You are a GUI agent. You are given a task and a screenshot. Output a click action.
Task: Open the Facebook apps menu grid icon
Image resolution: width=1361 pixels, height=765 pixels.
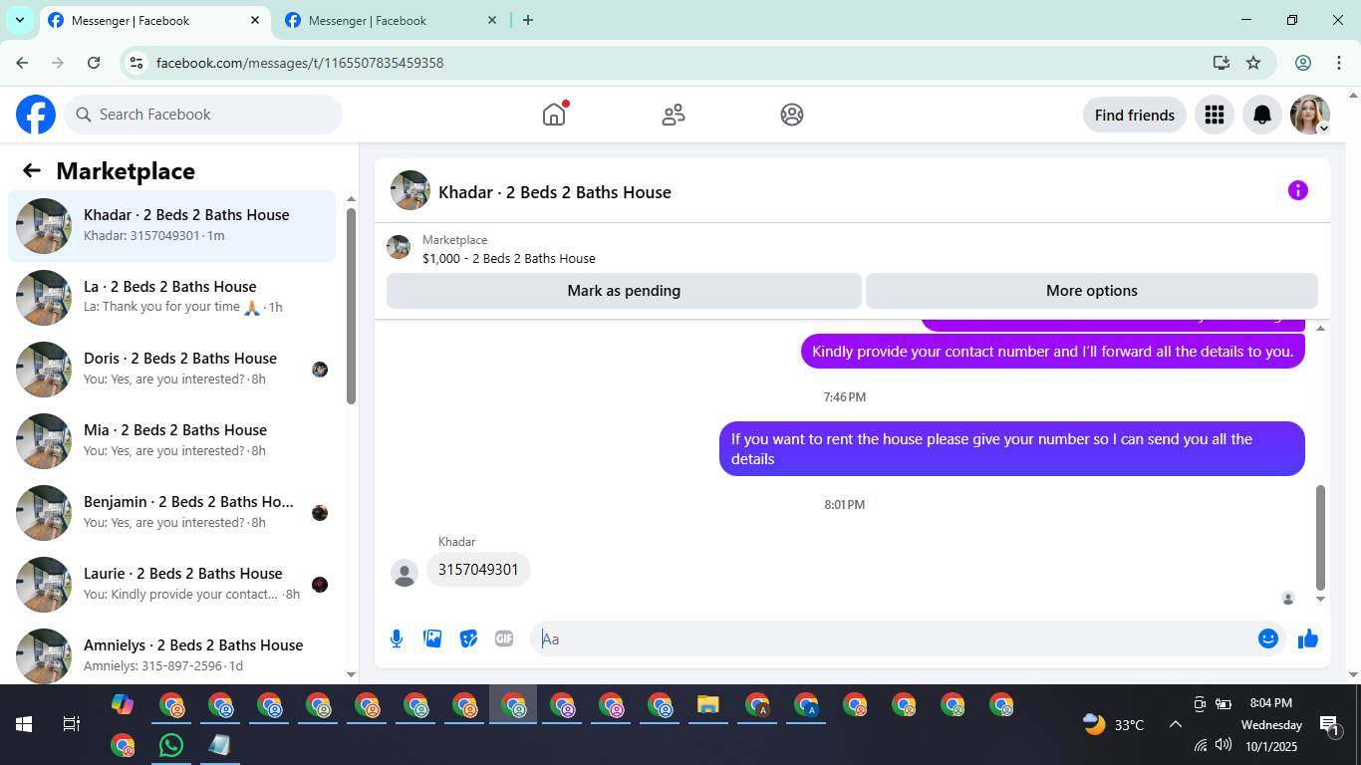coord(1214,115)
